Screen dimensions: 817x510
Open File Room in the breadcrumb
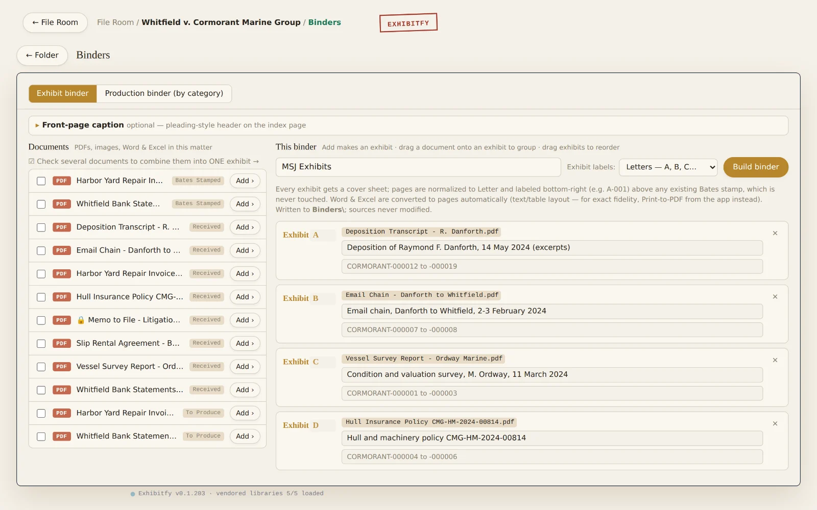pyautogui.click(x=115, y=22)
